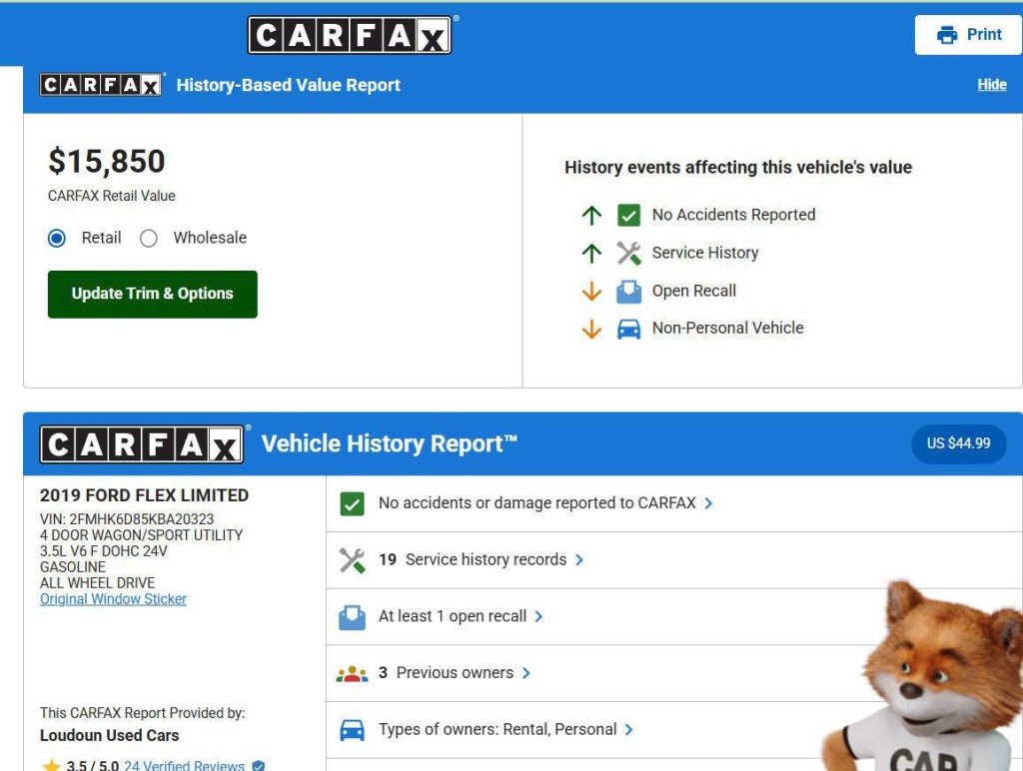Click the $15,850 retail value amount
The height and width of the screenshot is (771, 1023).
point(106,162)
